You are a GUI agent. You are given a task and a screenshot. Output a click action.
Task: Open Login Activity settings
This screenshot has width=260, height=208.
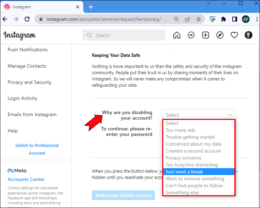click(x=23, y=98)
